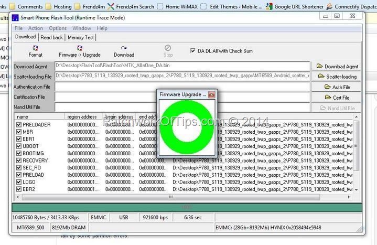Screen dimensions: 377x245
Task: Toggle DA DL All With Check Sum
Action: pos(192,51)
